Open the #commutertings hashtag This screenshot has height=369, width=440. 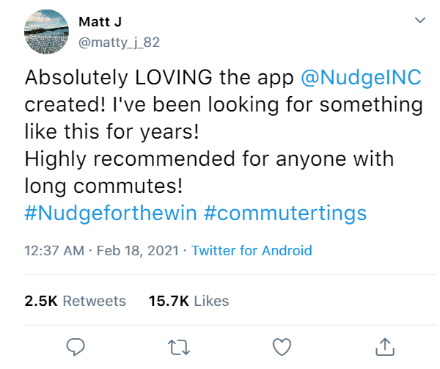285,213
